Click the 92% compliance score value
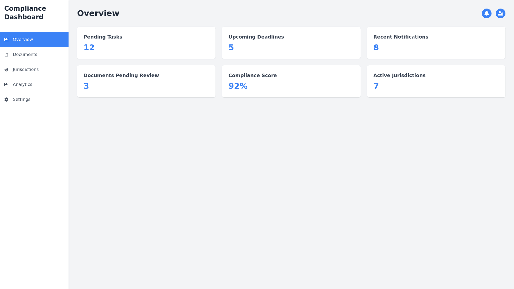Screen dimensions: 514x289 [238, 86]
